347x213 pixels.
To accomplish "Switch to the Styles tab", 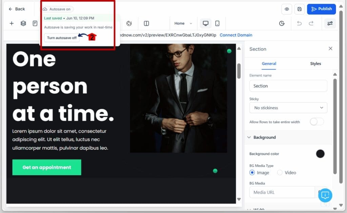I will 315,63.
